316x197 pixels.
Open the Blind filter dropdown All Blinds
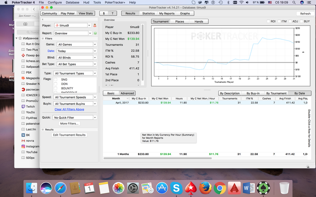[77, 58]
